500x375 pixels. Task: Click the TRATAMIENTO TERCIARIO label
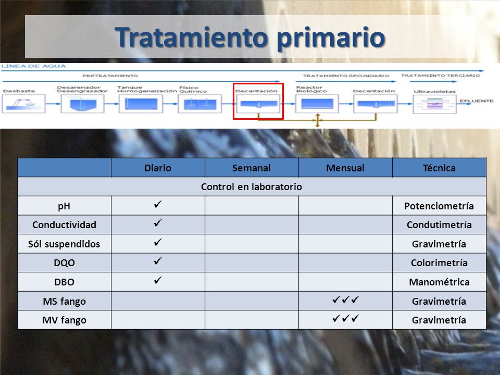click(x=441, y=75)
